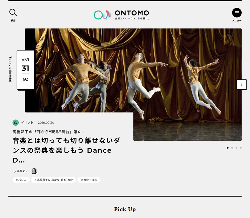Image resolution: width=250 pixels, height=218 pixels.
Task: Click the メニュー label under the hamburger
Action: point(236,20)
